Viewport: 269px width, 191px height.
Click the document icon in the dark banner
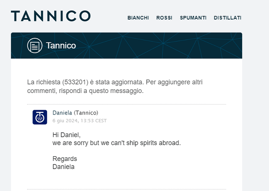tap(35, 46)
